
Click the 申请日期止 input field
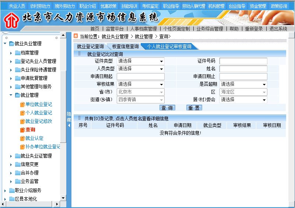coord(243,77)
